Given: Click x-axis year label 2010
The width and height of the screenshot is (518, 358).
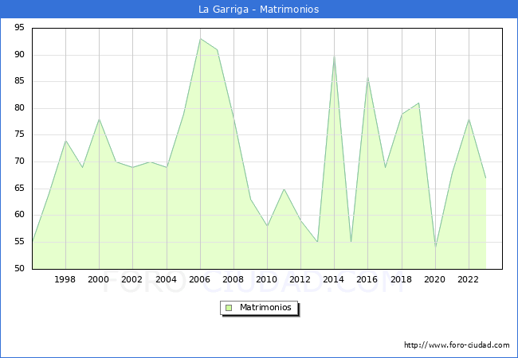Looking at the screenshot, I should click(267, 279).
